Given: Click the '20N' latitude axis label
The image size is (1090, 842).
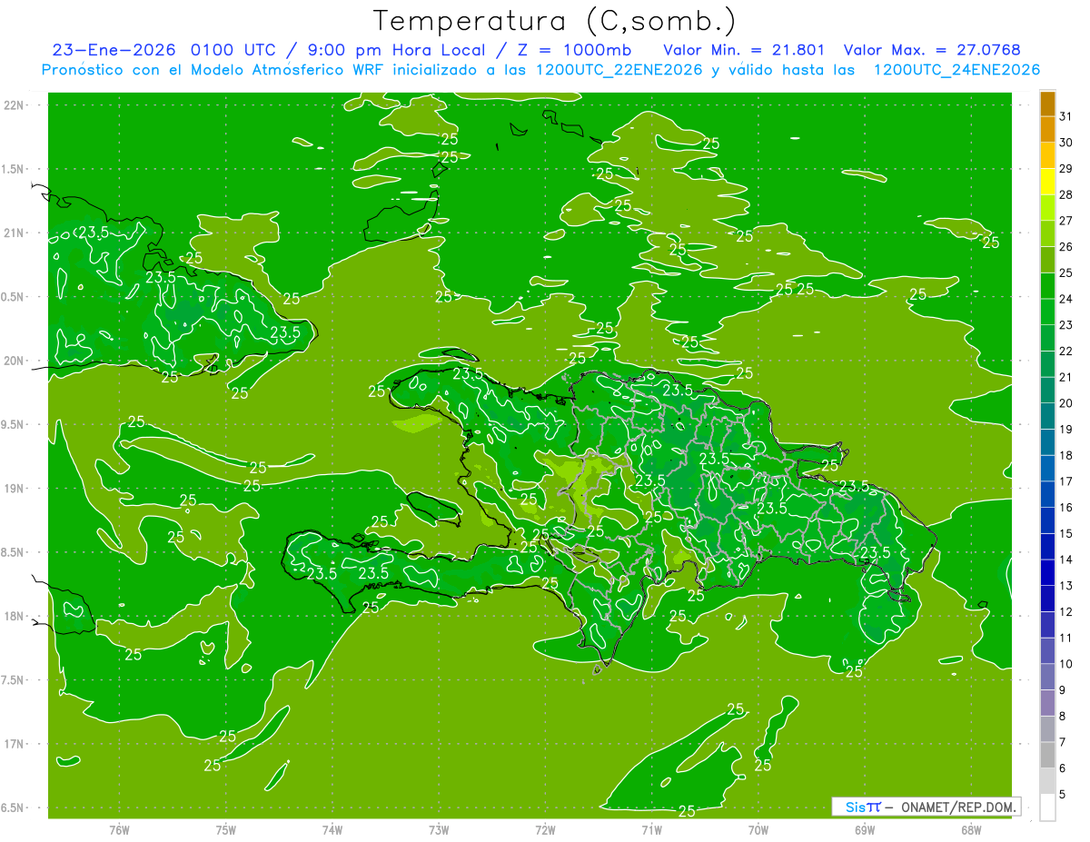Looking at the screenshot, I should [15, 361].
